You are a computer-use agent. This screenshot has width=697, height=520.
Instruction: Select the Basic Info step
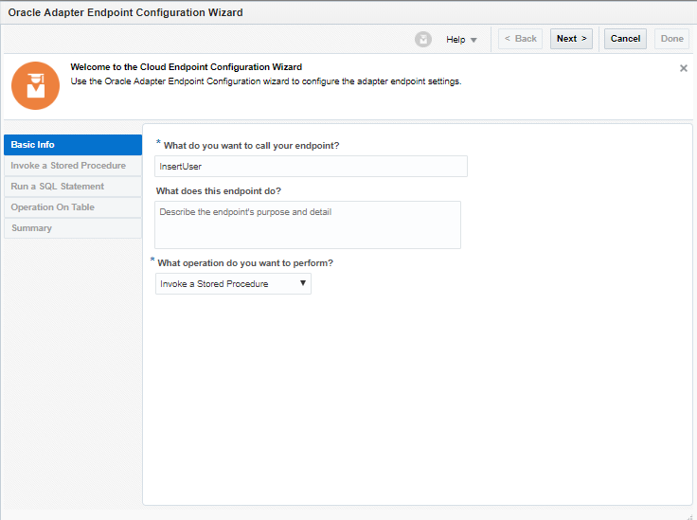tap(73, 145)
